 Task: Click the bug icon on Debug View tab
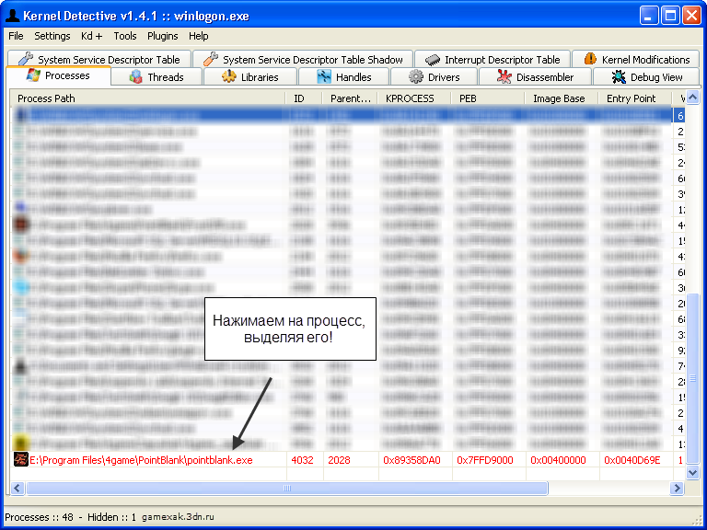click(x=619, y=77)
